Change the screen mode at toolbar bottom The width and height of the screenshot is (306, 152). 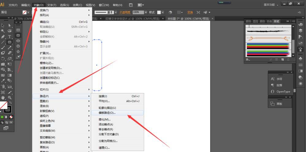click(6, 128)
